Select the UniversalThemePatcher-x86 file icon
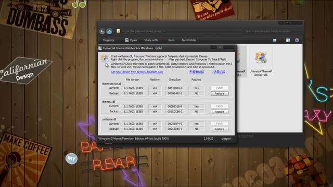333x187 pixels. [x=261, y=58]
